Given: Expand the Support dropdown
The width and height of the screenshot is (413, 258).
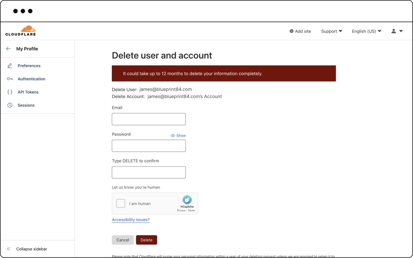Looking at the screenshot, I should pos(332,31).
